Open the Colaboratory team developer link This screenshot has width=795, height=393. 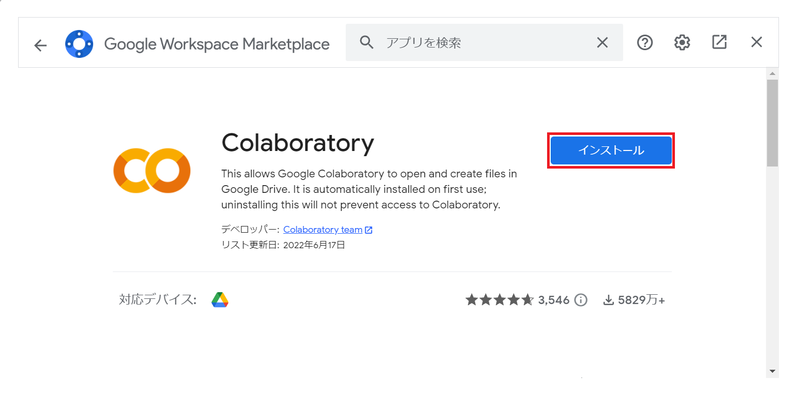(322, 229)
